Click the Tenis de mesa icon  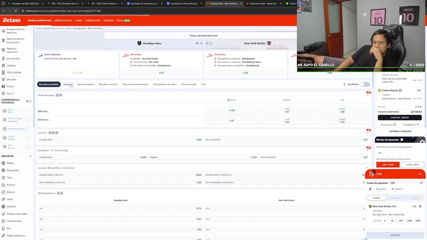pyautogui.click(x=3, y=221)
